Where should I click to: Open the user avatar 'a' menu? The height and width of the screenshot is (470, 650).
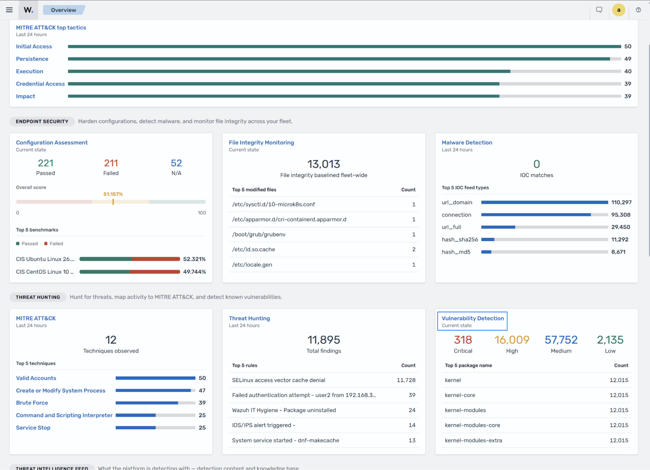(618, 10)
